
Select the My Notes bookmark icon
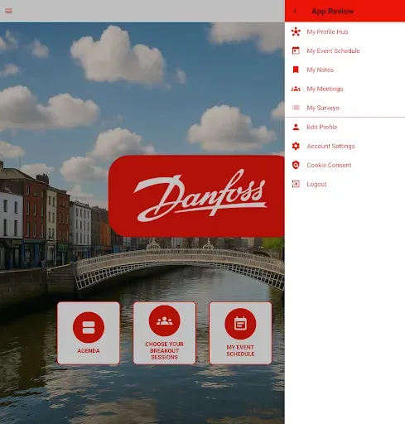pos(296,70)
